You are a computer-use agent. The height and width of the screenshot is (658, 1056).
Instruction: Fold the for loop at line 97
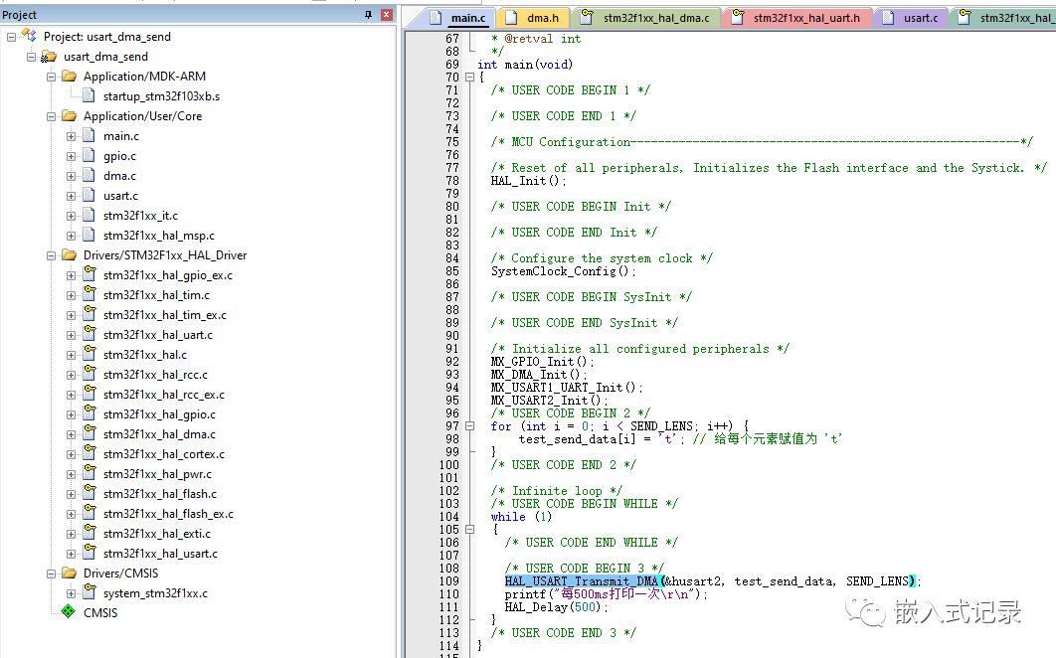click(x=470, y=426)
